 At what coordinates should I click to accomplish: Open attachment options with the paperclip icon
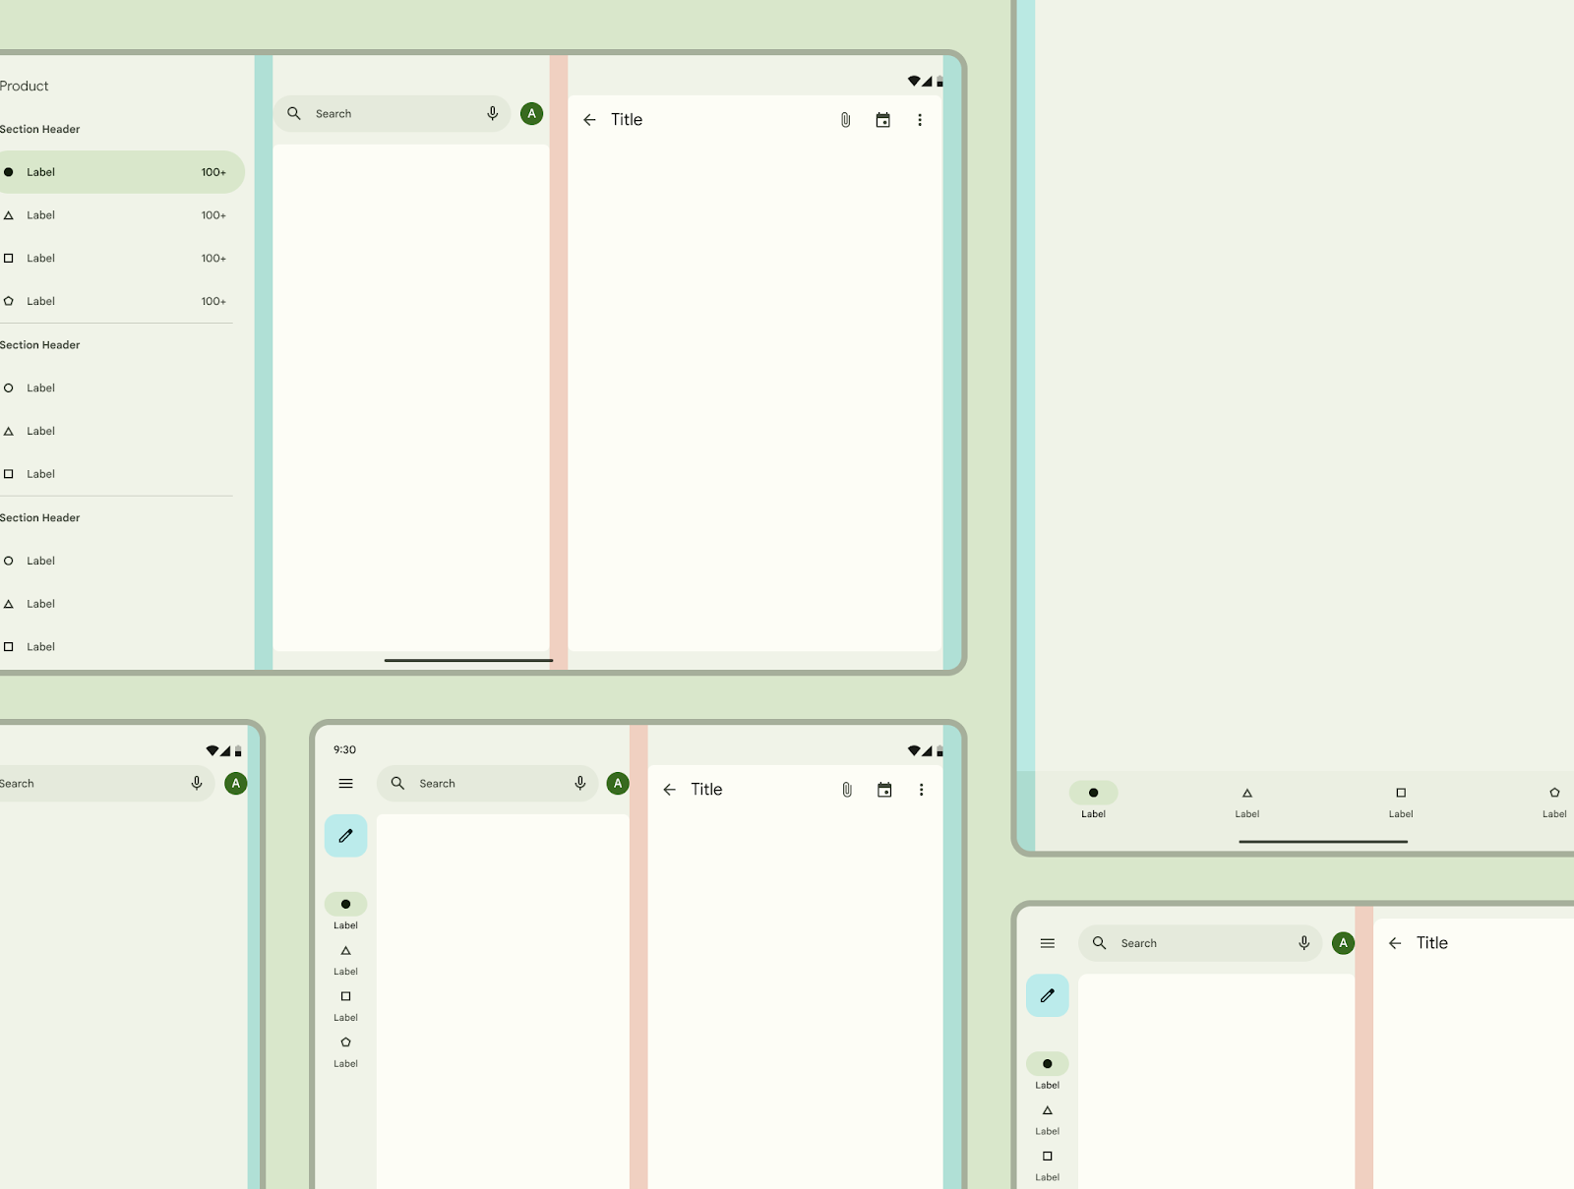pos(844,119)
